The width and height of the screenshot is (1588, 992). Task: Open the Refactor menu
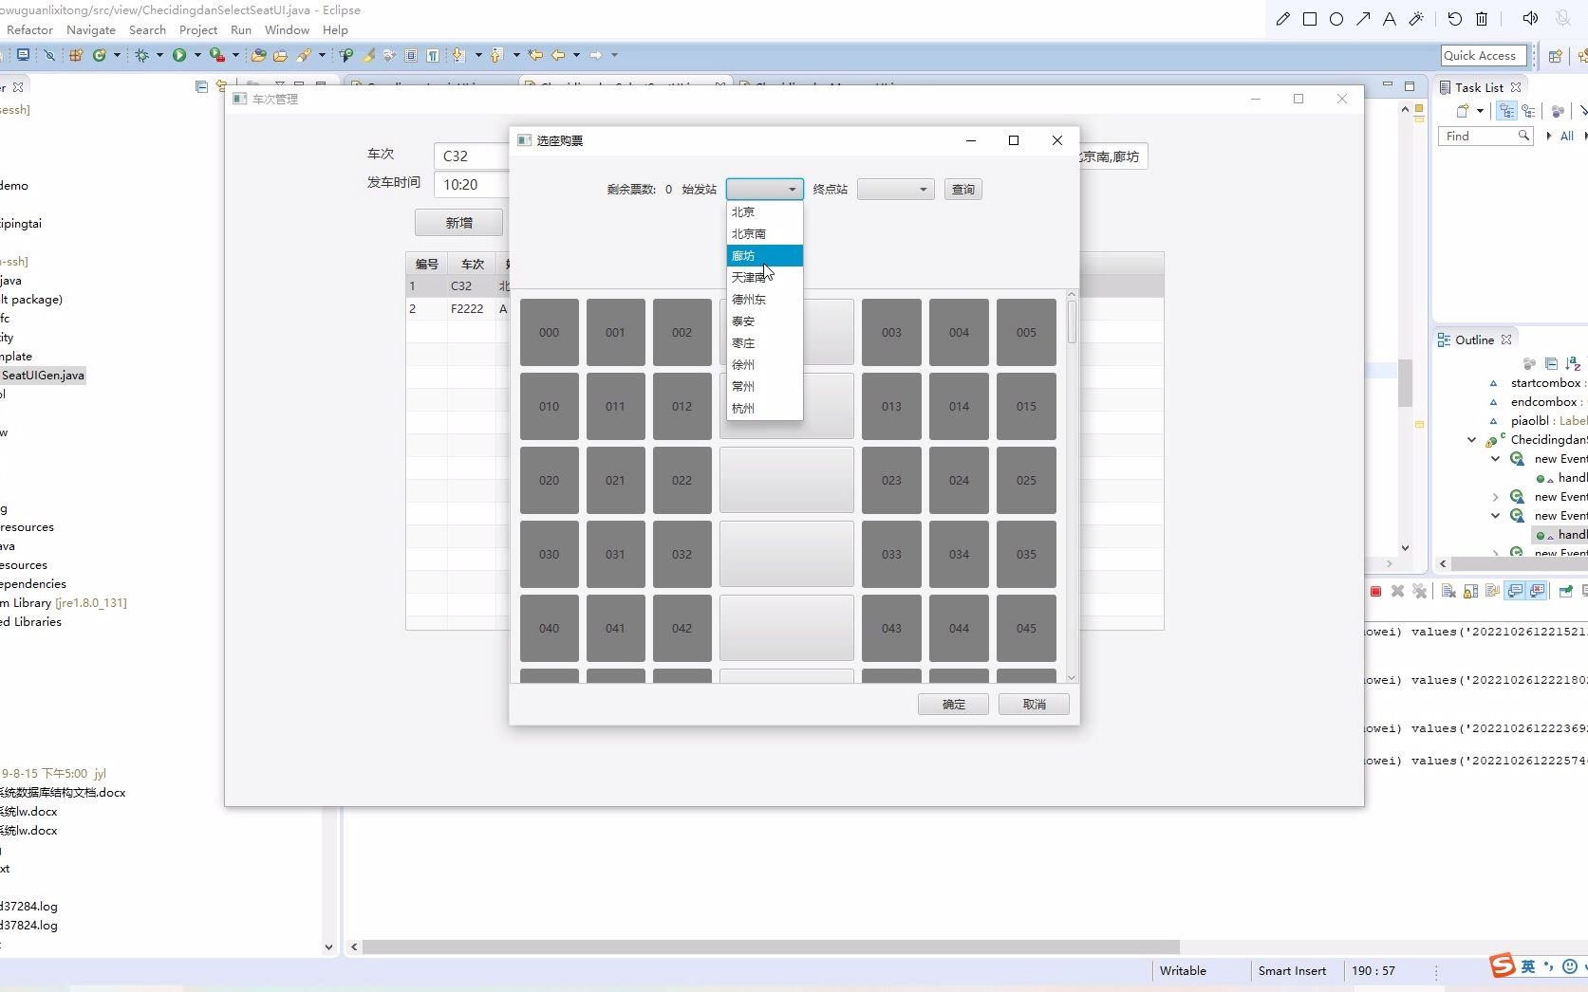click(x=29, y=30)
